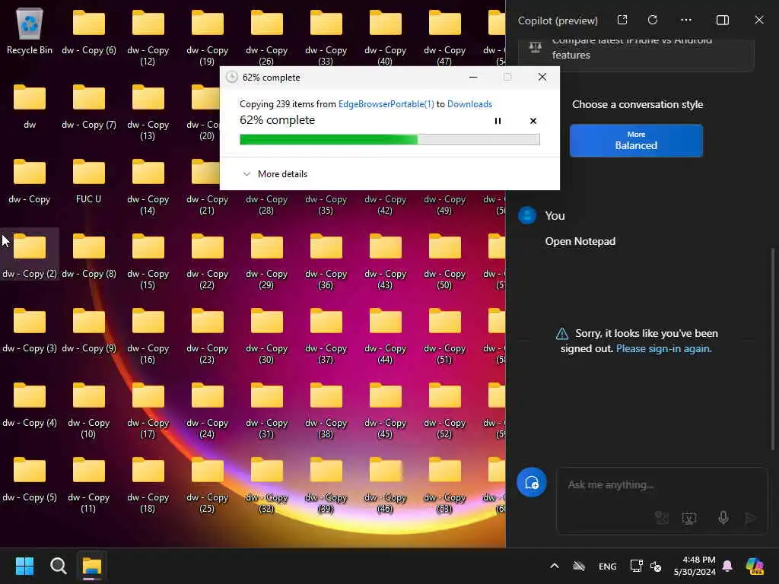The height and width of the screenshot is (584, 779).
Task: Select the dw - Copy (5) folder
Action: tap(30, 478)
